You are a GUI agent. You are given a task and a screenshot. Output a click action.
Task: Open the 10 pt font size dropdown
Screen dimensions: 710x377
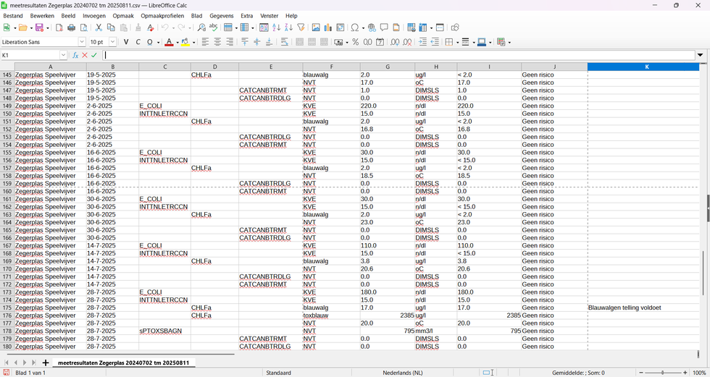[112, 42]
